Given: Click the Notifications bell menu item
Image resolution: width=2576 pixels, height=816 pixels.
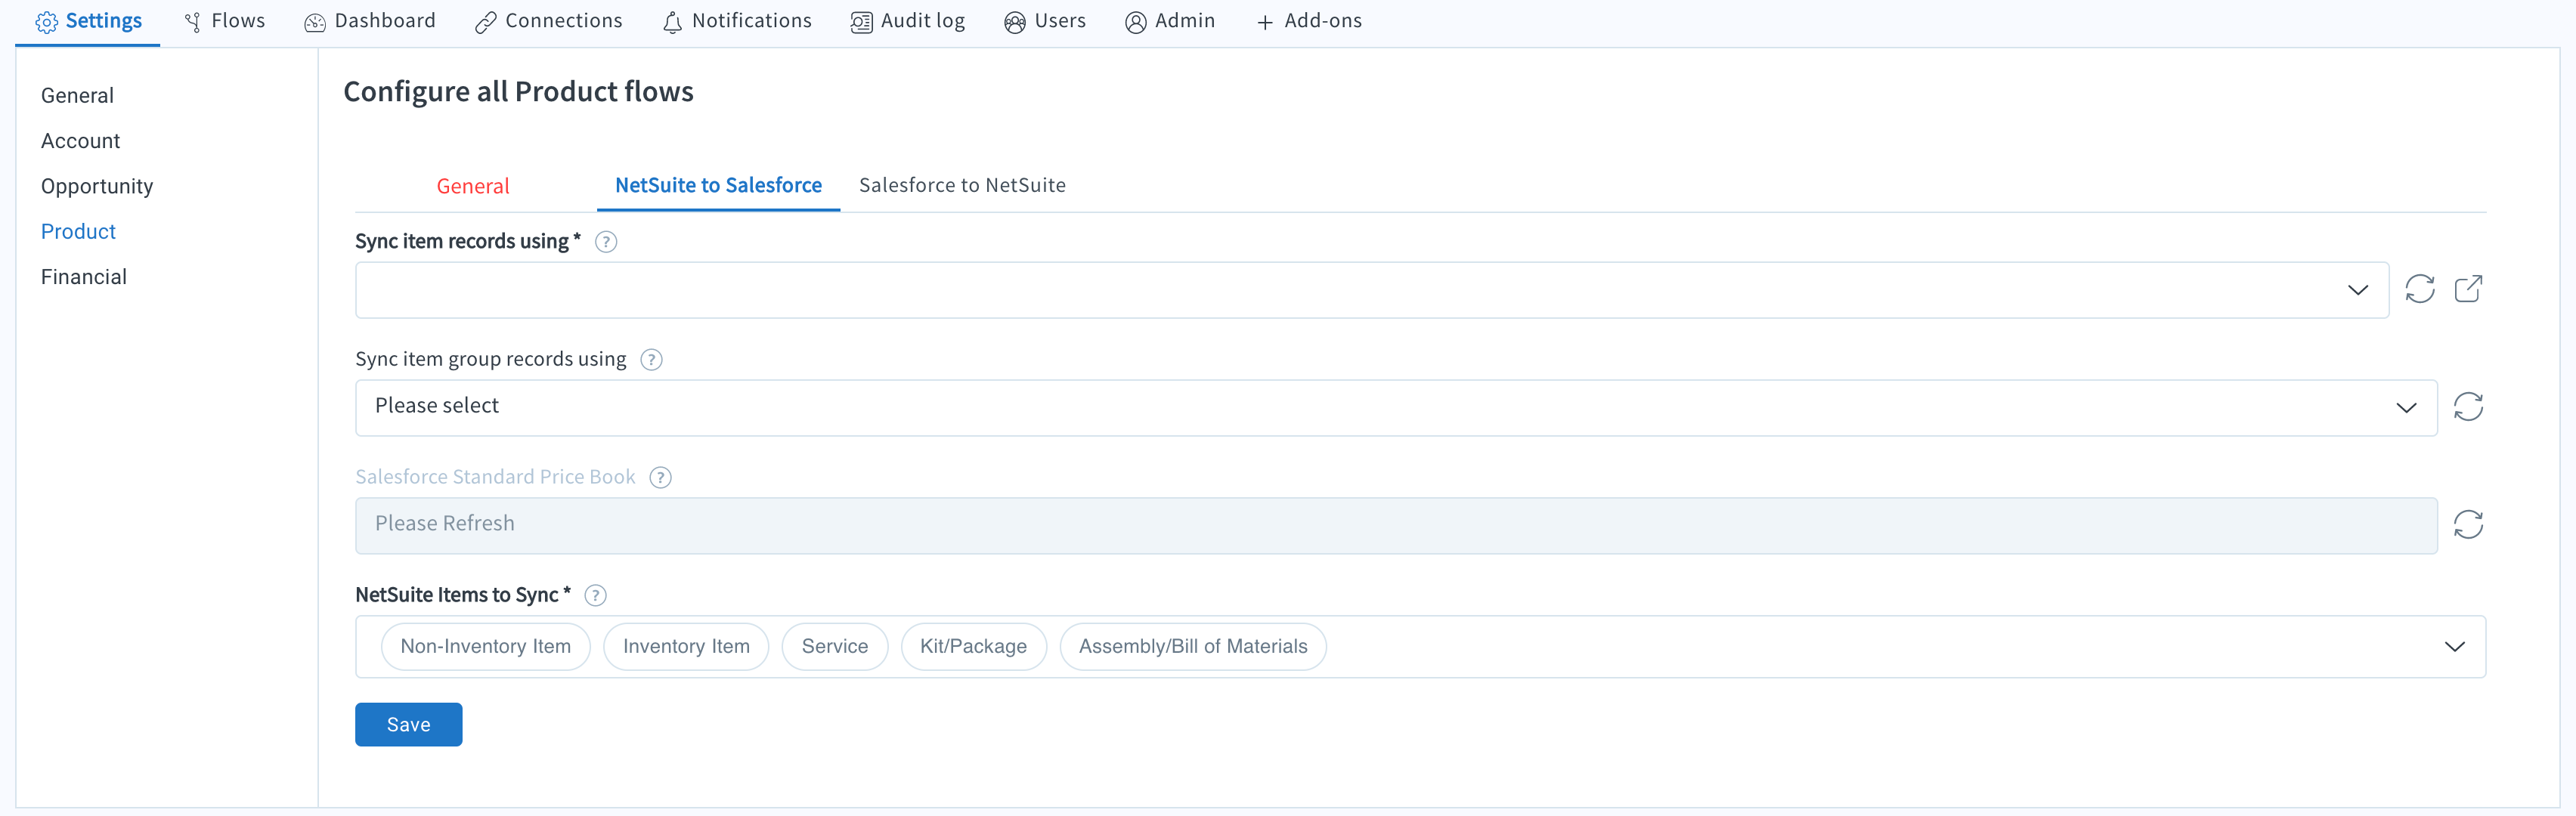Looking at the screenshot, I should tap(737, 21).
